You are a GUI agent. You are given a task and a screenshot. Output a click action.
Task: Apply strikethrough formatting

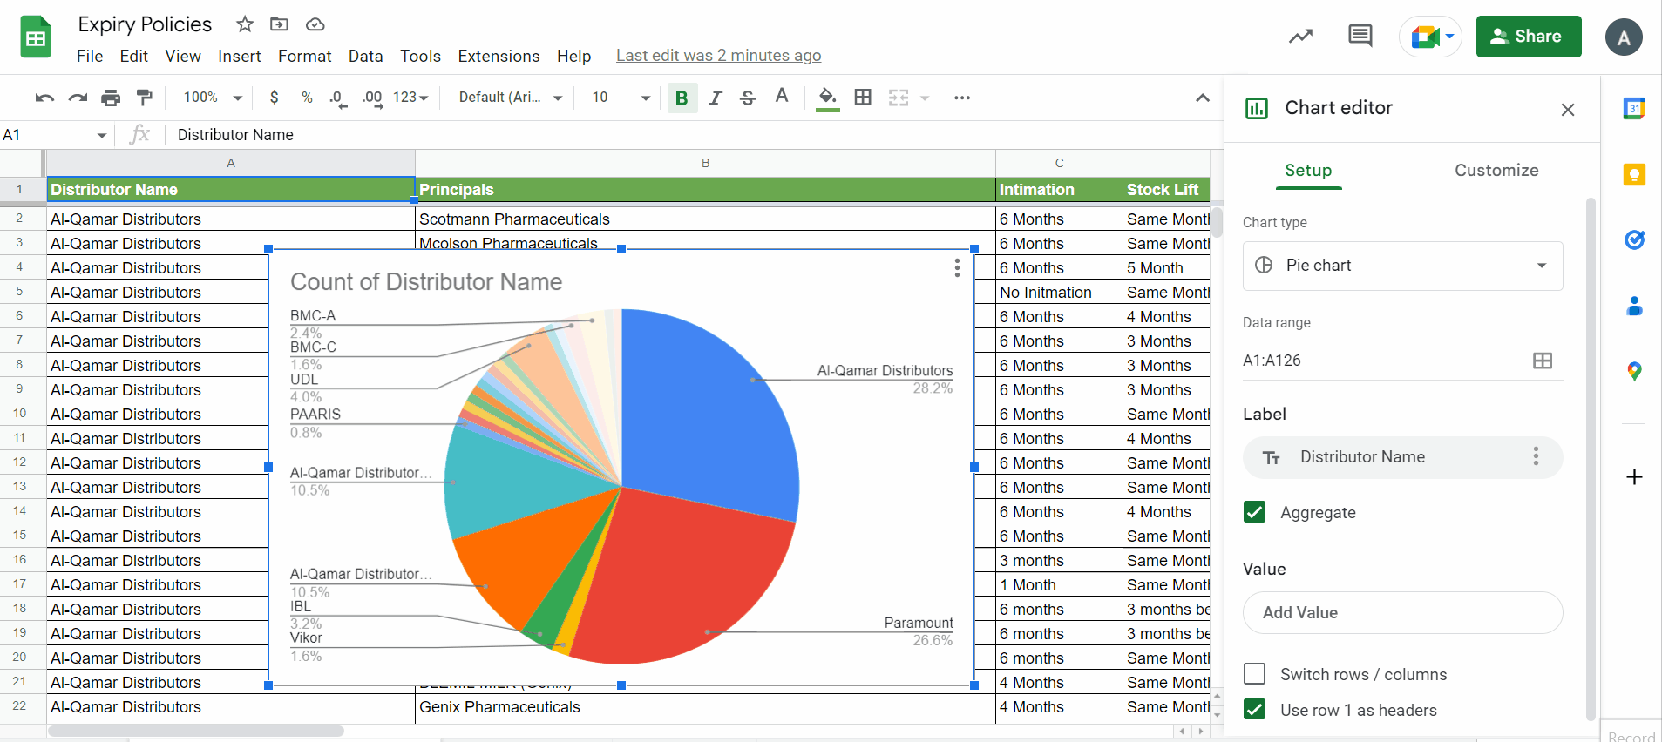[748, 98]
